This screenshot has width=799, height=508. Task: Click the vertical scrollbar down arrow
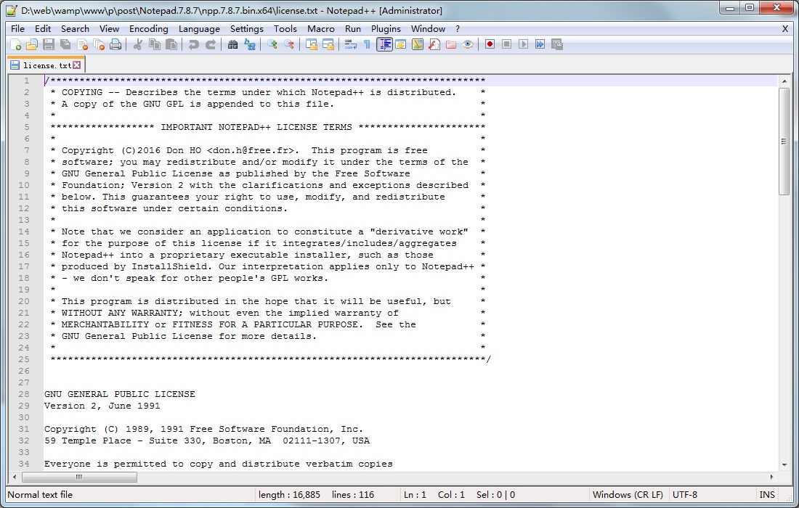pyautogui.click(x=784, y=464)
